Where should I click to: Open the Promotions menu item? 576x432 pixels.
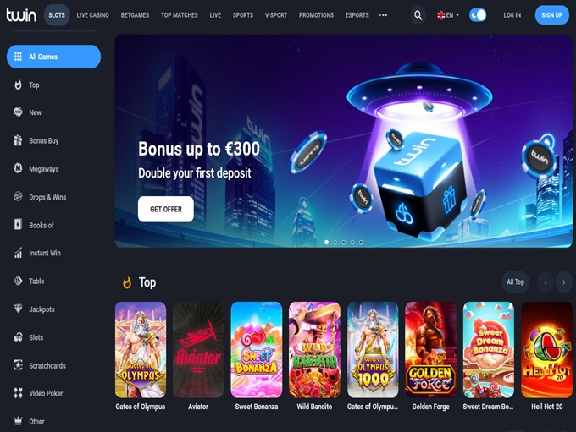coord(316,15)
